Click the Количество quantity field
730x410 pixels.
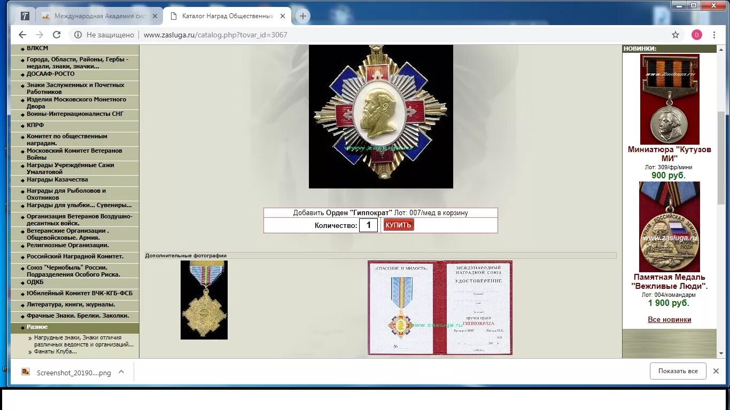[368, 225]
